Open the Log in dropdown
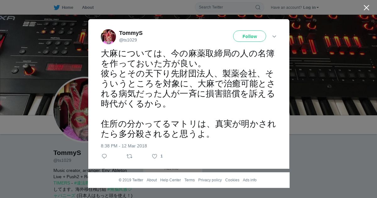This screenshot has height=198, width=377. (311, 7)
